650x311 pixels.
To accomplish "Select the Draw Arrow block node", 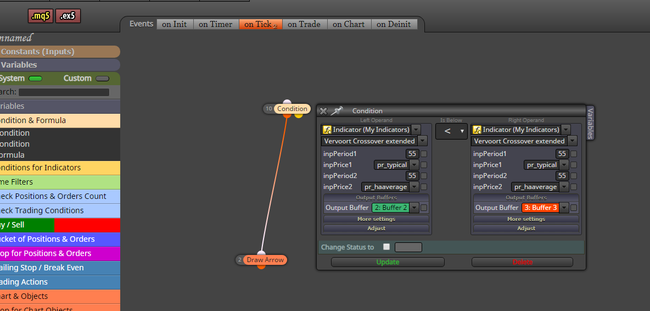I will [x=265, y=260].
